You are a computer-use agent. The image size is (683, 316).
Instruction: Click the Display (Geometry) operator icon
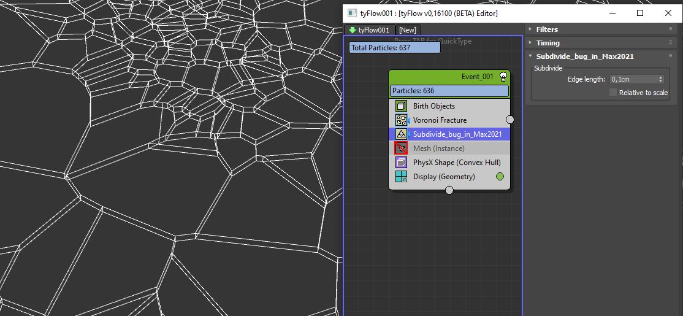pos(401,177)
